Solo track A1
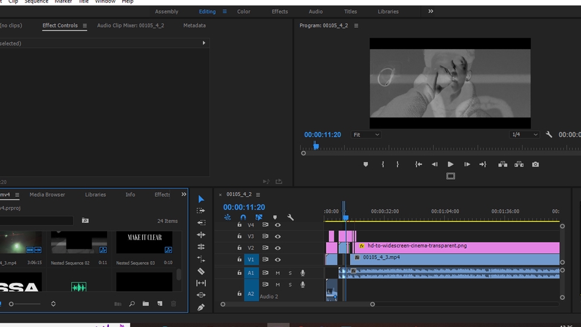The image size is (581, 327). click(x=290, y=273)
